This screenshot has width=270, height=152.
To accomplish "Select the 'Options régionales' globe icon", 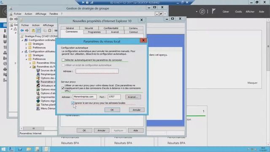I will (38, 101).
